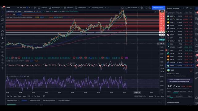Select the brush drawing tool
Viewport: 198px width, 111px height.
pos(2,23)
